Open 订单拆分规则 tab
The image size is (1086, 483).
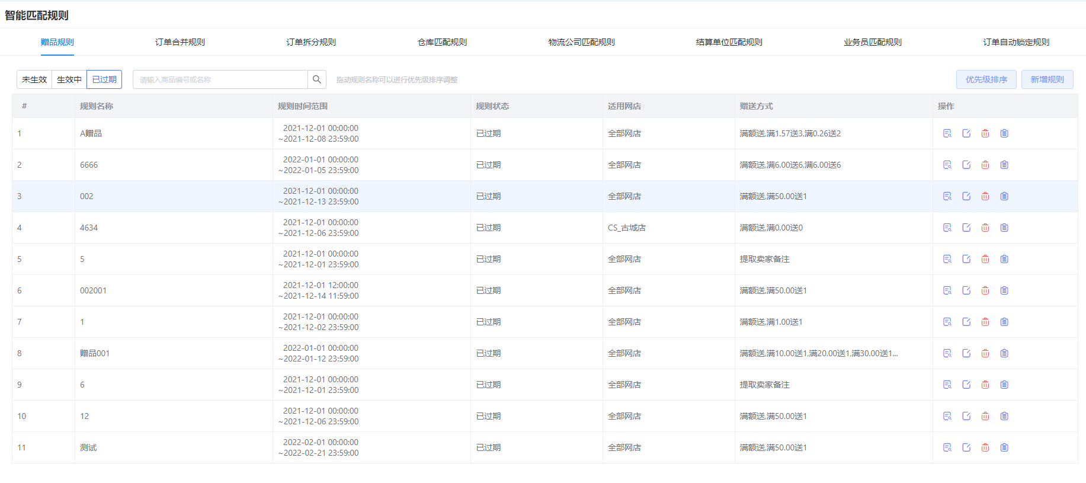coord(311,42)
